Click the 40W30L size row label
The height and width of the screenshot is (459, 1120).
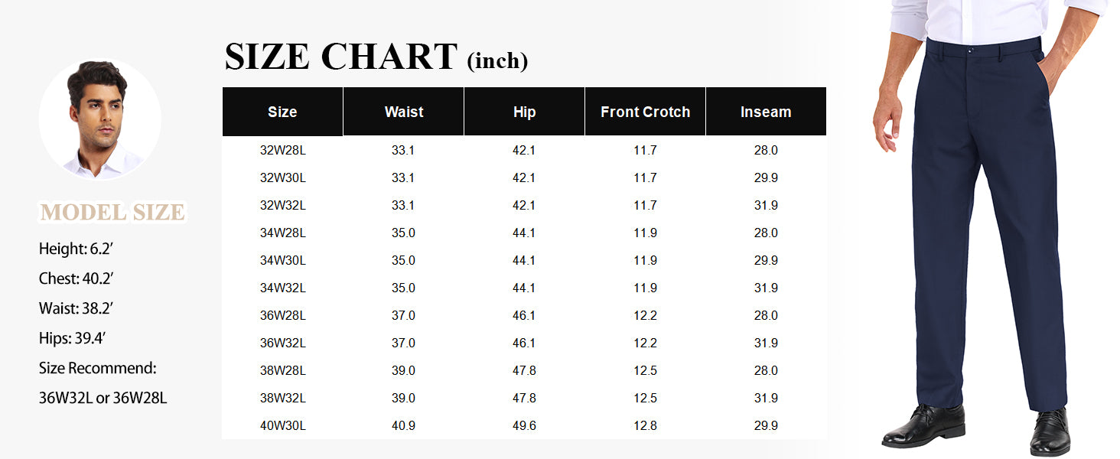click(282, 425)
